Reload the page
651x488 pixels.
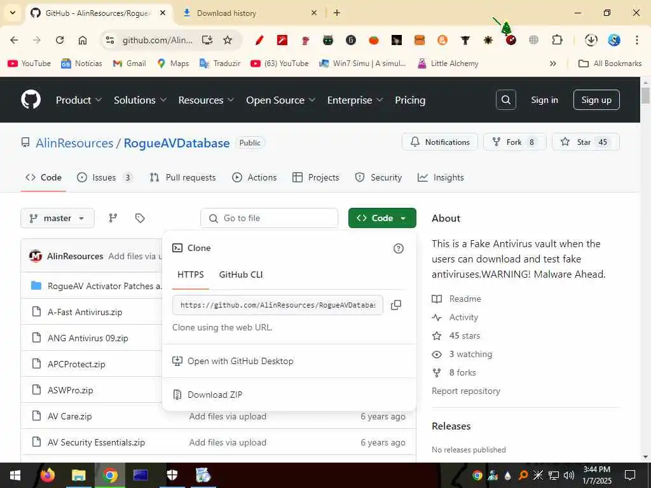tap(60, 40)
